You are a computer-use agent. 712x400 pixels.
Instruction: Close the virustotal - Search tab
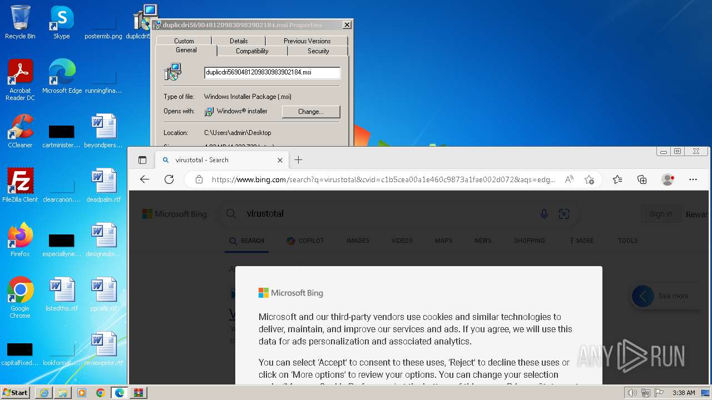click(x=280, y=160)
